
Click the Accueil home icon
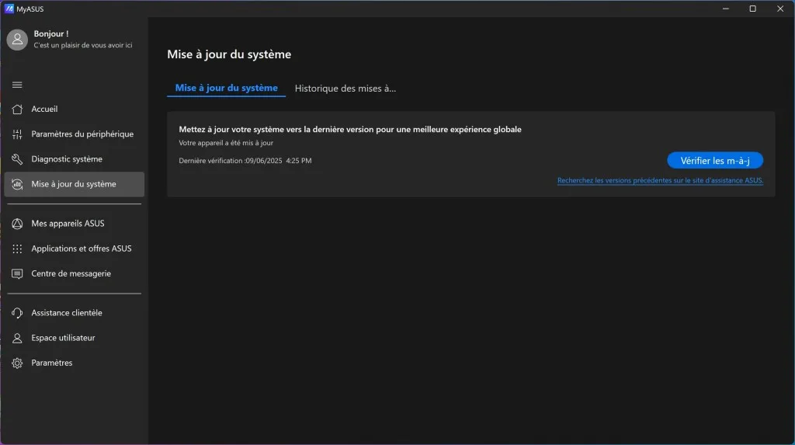17,110
